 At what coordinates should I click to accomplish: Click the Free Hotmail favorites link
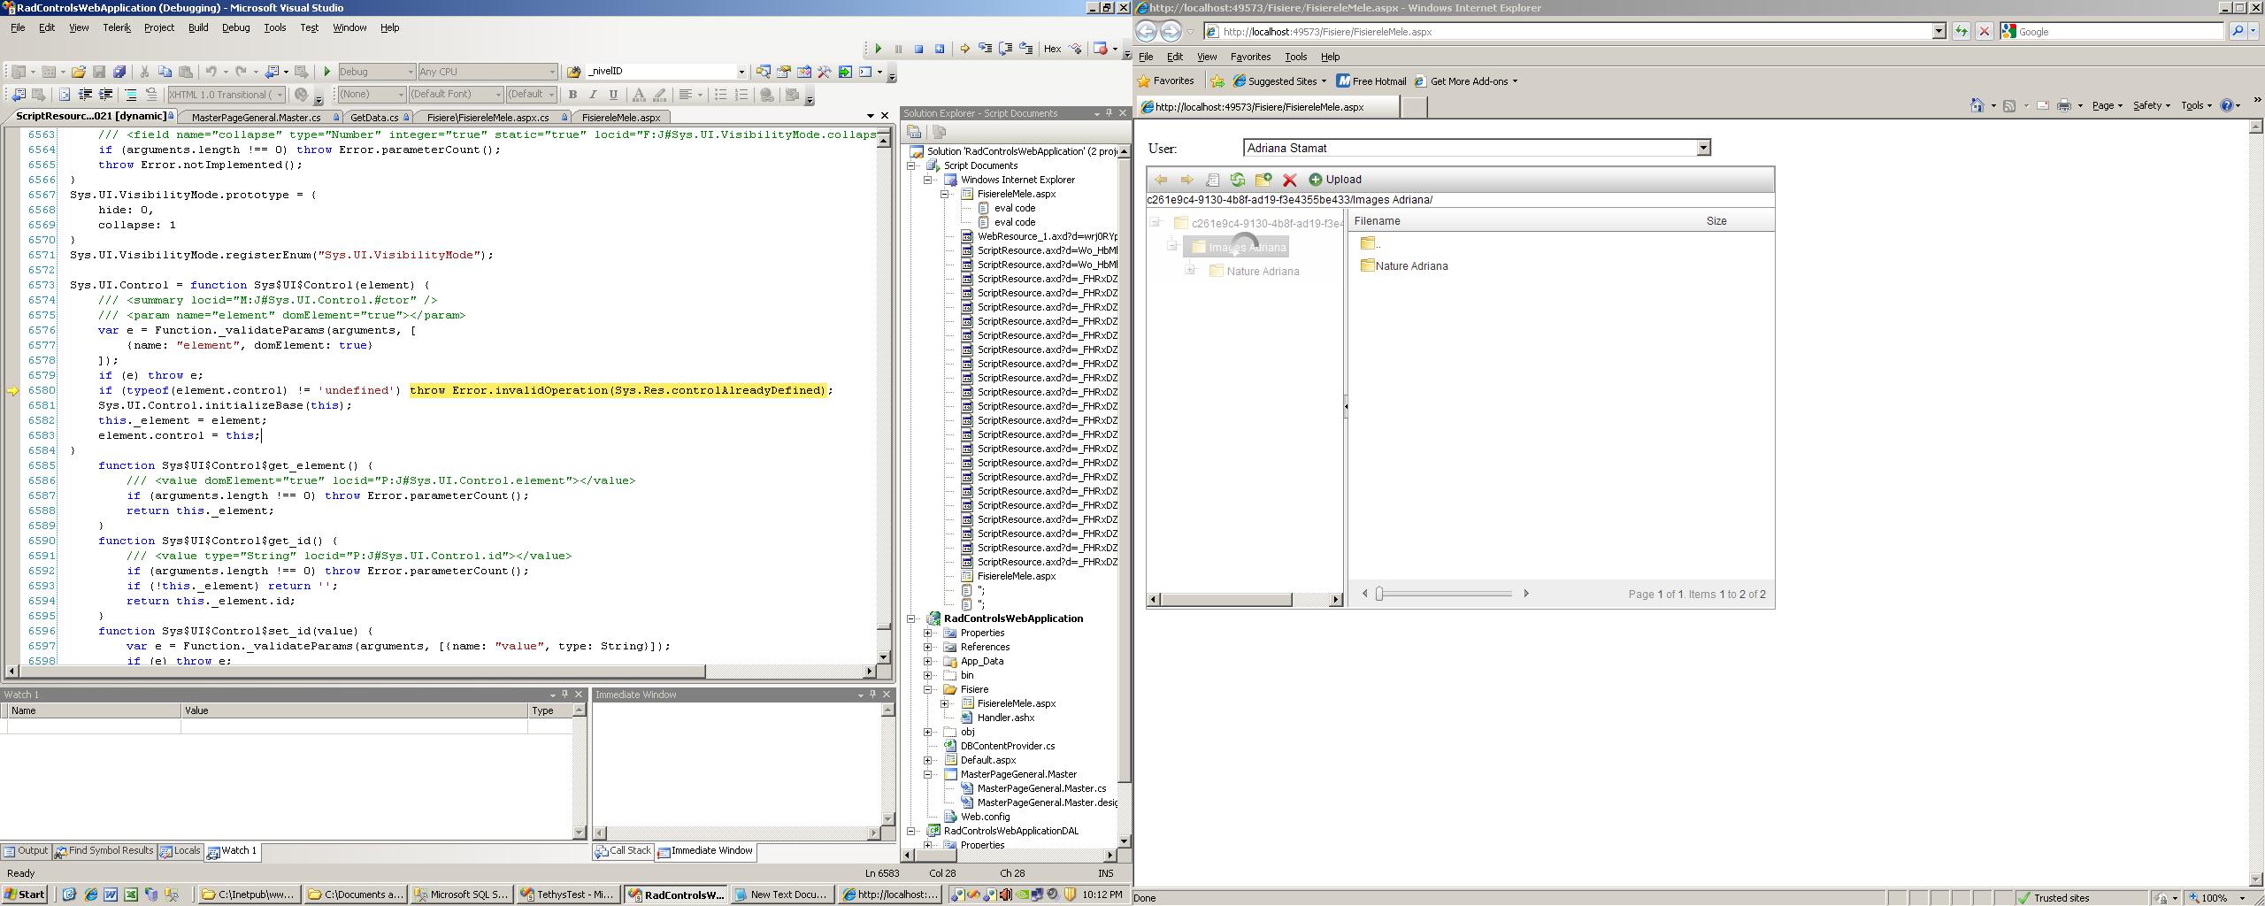(x=1371, y=81)
